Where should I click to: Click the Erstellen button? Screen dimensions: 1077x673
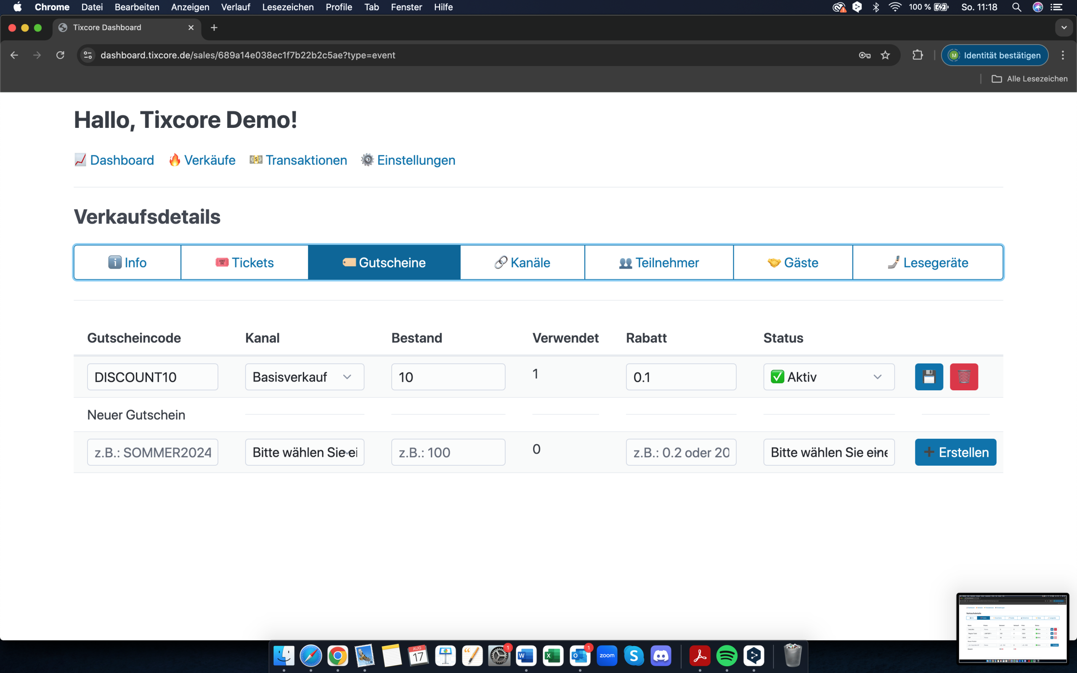(x=955, y=452)
